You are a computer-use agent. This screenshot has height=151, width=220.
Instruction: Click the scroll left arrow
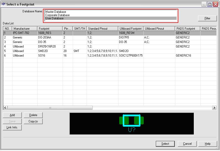pyautogui.click(x=5, y=108)
